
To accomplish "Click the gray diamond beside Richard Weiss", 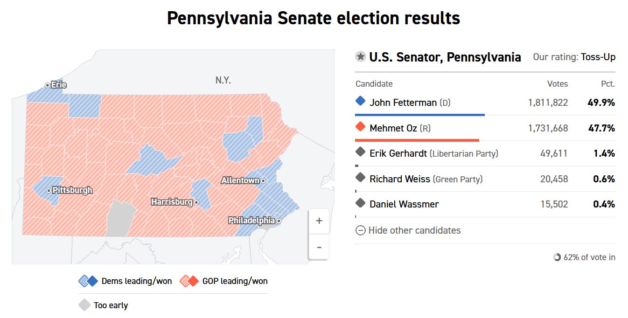I will [360, 177].
